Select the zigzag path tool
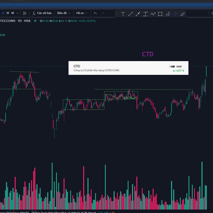Image resolution: width=213 pixels, height=213 pixels. pyautogui.click(x=153, y=14)
